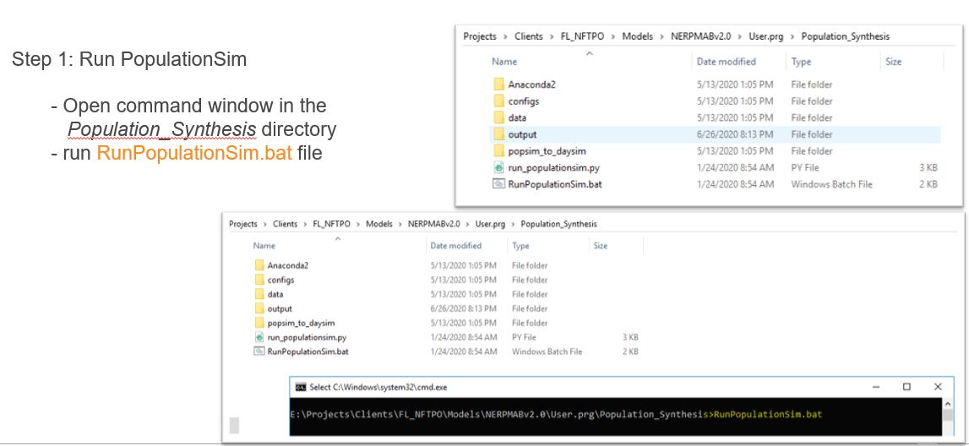Maximize the cmd.exe command window
The height and width of the screenshot is (446, 969).
click(x=906, y=387)
